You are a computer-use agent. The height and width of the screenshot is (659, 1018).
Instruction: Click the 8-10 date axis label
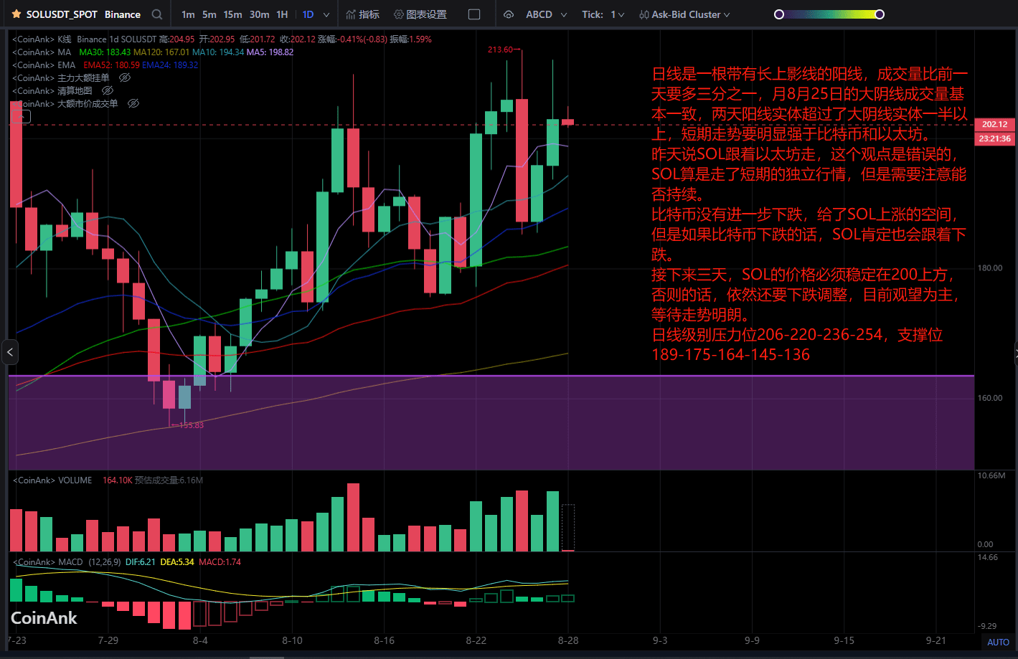(x=292, y=640)
